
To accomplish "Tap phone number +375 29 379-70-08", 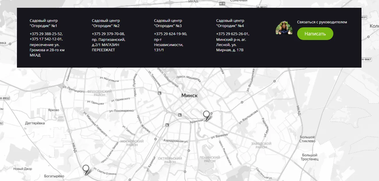I will (108, 34).
